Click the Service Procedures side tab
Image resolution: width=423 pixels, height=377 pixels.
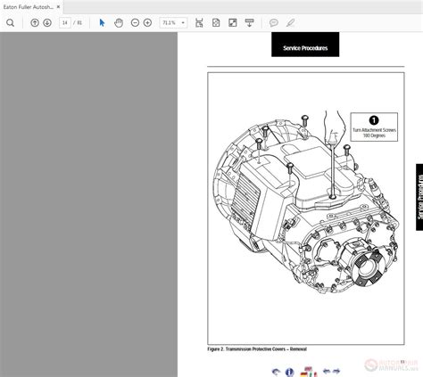click(419, 197)
